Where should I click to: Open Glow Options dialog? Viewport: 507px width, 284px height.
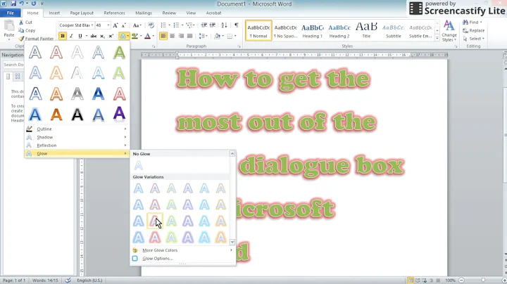pyautogui.click(x=182, y=259)
